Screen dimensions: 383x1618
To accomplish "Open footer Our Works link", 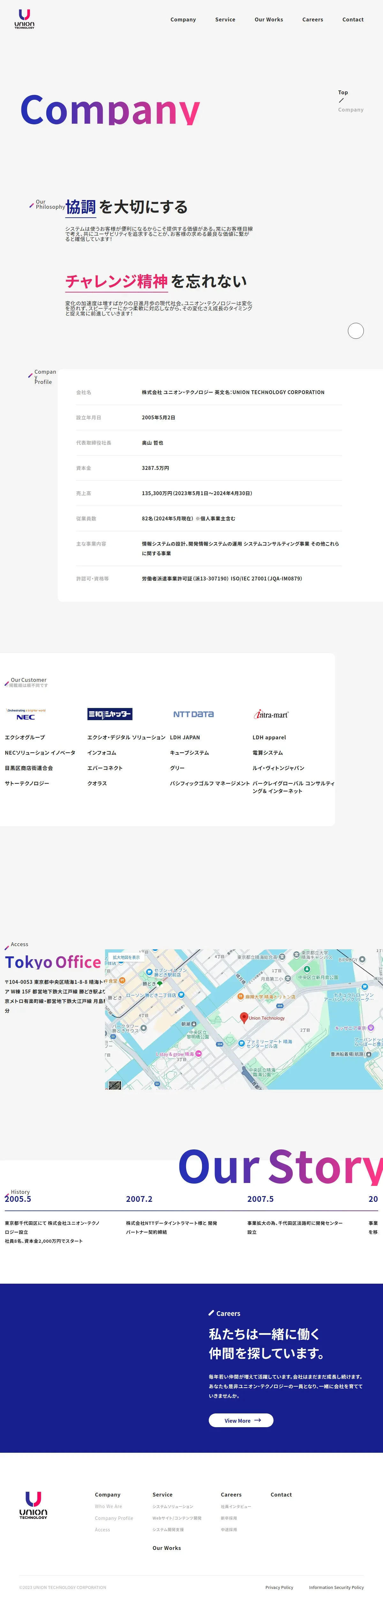I will pos(167,1548).
